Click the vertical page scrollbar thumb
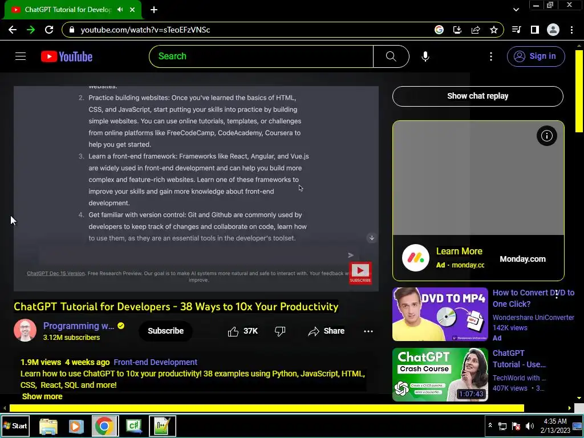This screenshot has width=584, height=438. tap(579, 91)
